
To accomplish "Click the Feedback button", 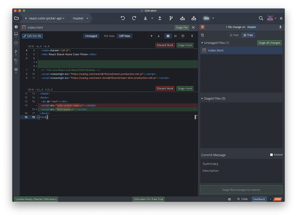I will click(259, 199).
